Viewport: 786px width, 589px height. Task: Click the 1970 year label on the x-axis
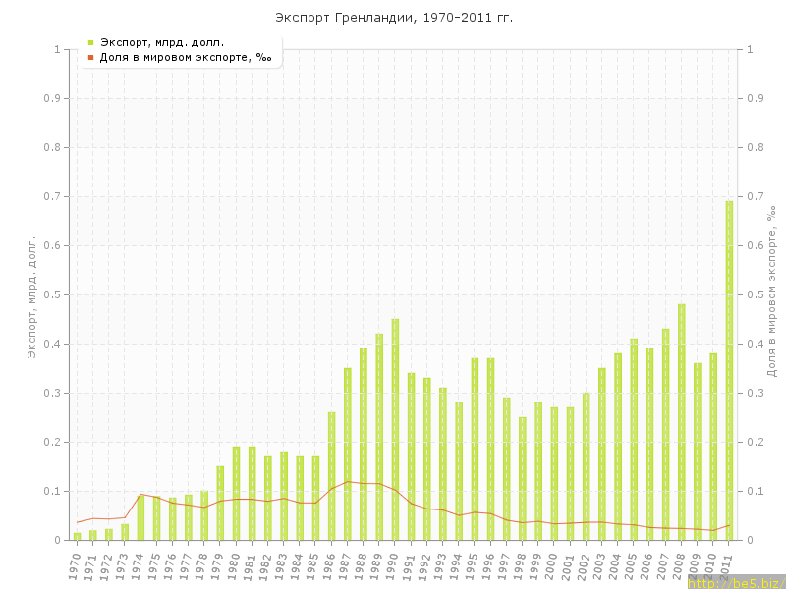click(x=75, y=565)
